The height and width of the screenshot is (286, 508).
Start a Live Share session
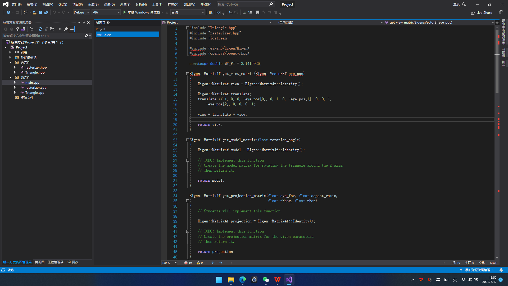click(482, 12)
